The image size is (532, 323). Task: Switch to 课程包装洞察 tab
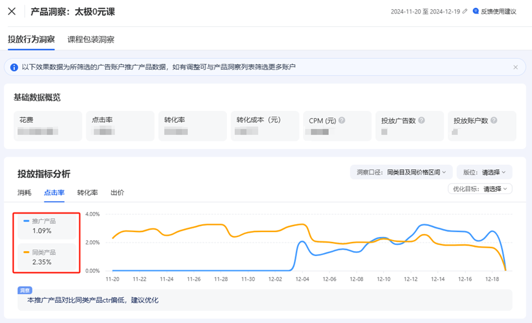pos(91,40)
